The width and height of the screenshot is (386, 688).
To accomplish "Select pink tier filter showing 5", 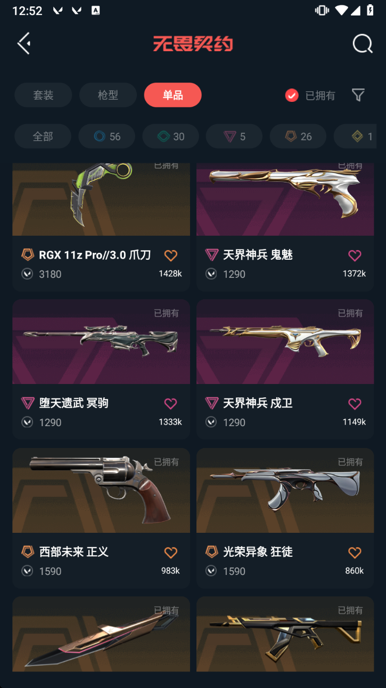I will 234,137.
